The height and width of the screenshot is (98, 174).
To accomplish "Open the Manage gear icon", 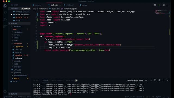I will pos(5,92).
